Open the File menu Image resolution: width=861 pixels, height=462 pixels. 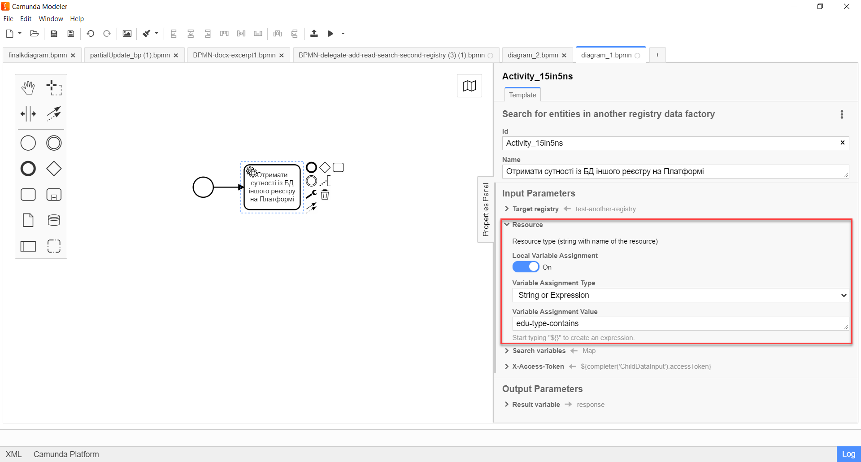tap(9, 19)
